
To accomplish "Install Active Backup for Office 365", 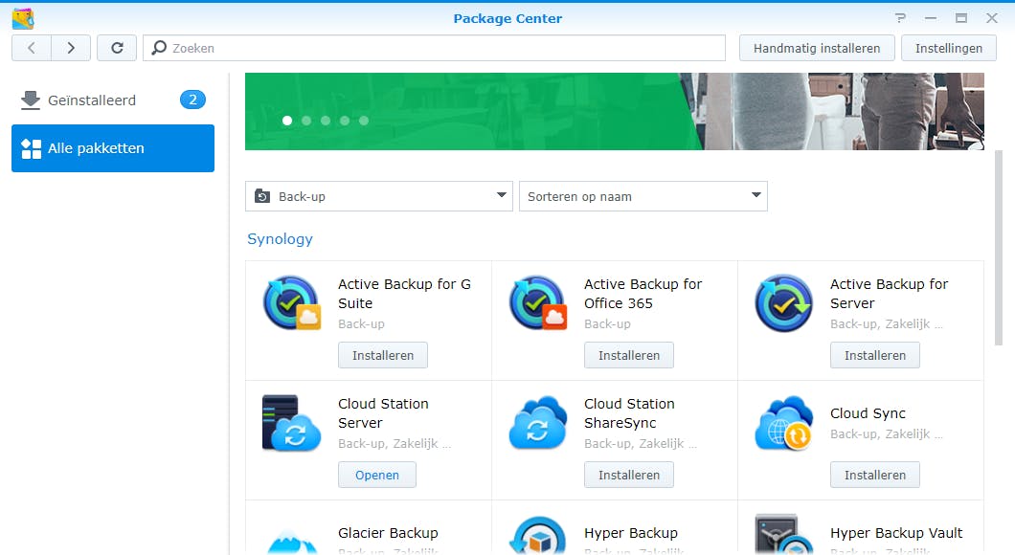I will click(628, 355).
